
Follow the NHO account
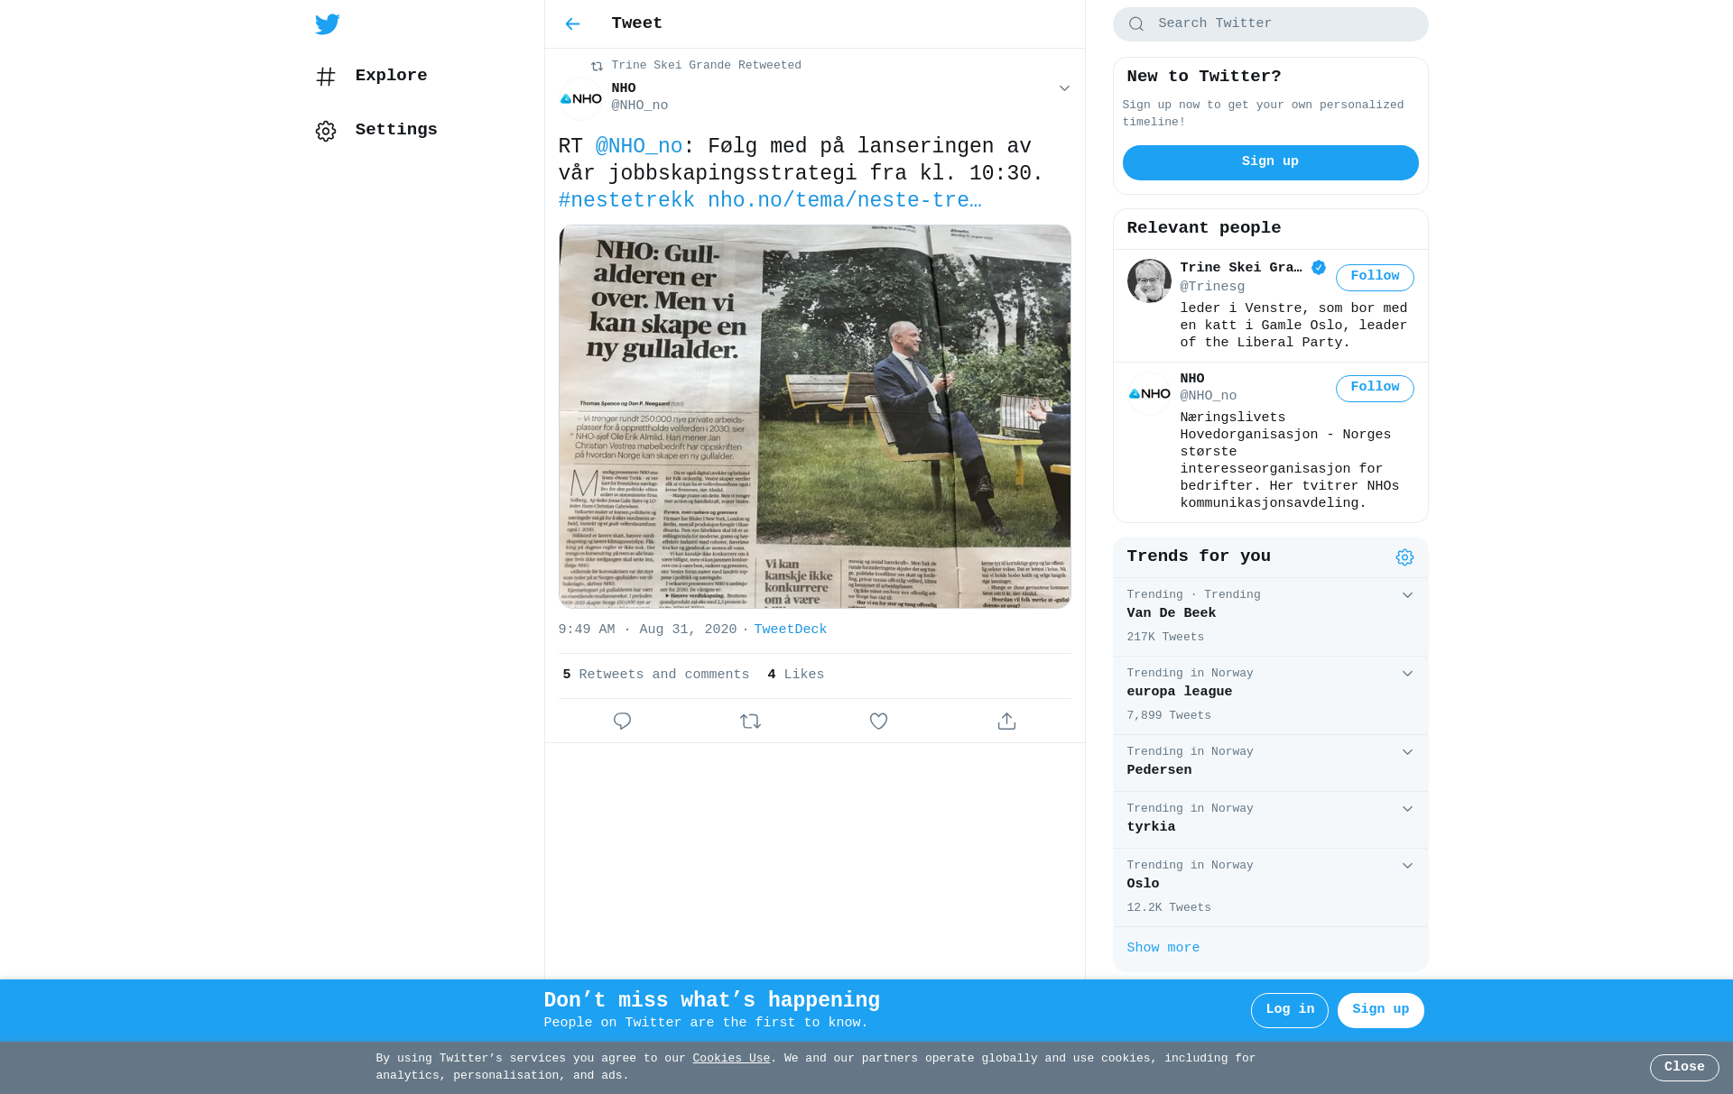(1374, 388)
